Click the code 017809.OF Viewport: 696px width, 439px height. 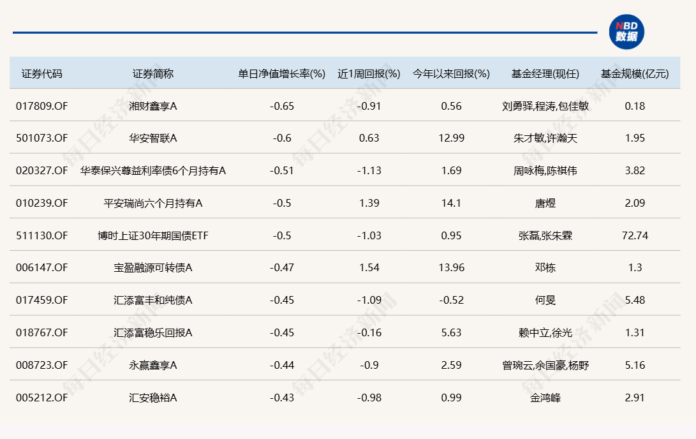click(41, 106)
